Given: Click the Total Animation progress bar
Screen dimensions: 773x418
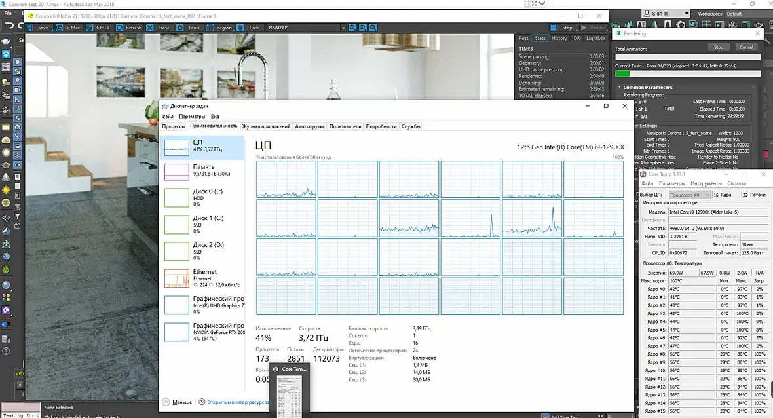Looking at the screenshot, I should tap(688, 57).
